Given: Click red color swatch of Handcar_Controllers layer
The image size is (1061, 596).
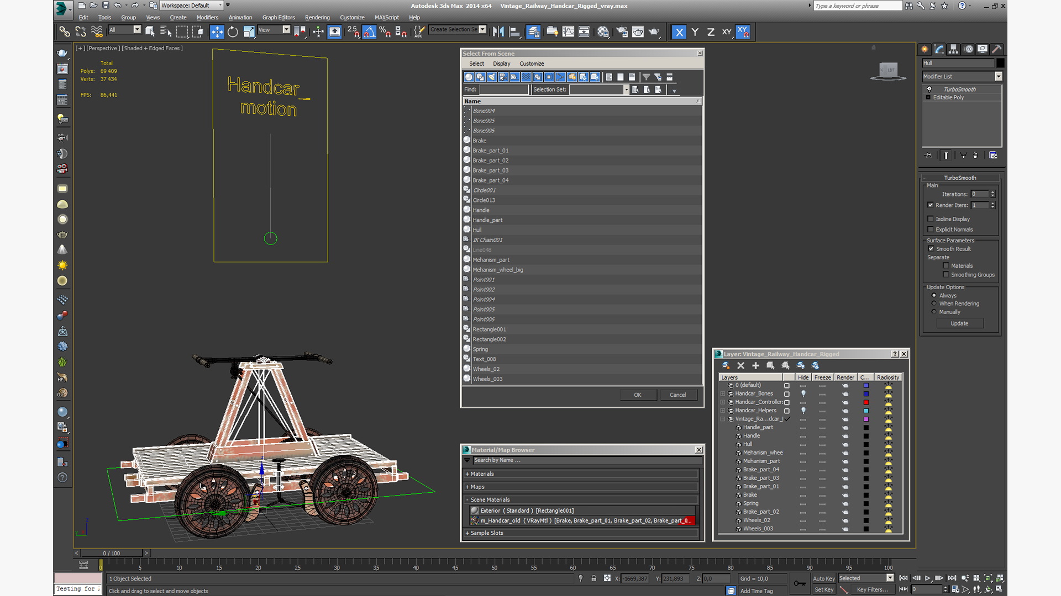Looking at the screenshot, I should click(866, 402).
